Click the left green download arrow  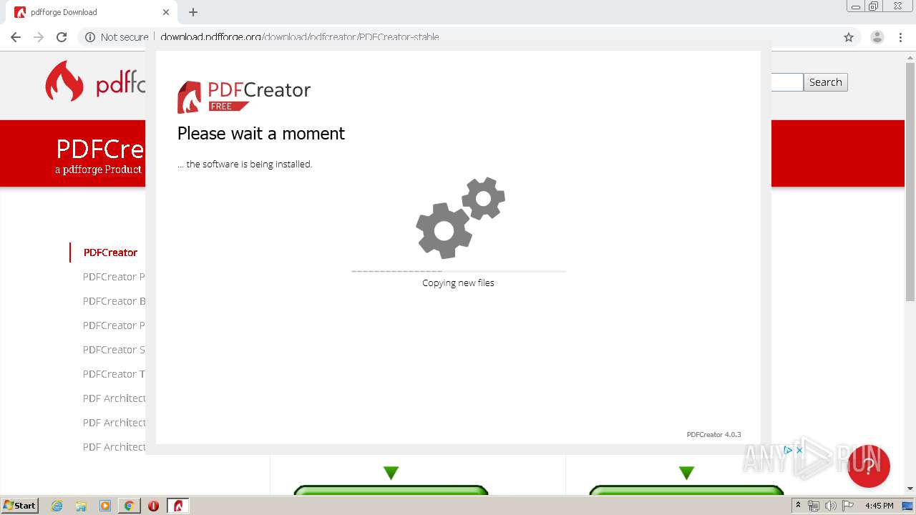[391, 473]
